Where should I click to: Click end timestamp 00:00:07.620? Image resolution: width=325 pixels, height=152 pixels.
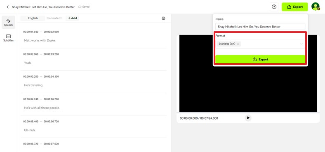[x=51, y=144]
